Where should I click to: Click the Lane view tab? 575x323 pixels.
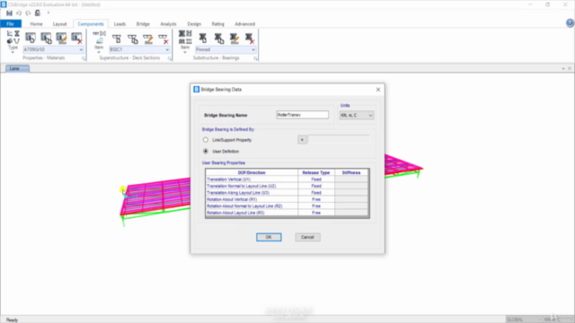[x=17, y=68]
